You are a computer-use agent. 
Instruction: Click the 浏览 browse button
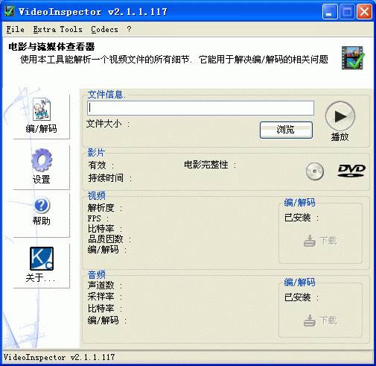[x=286, y=130]
